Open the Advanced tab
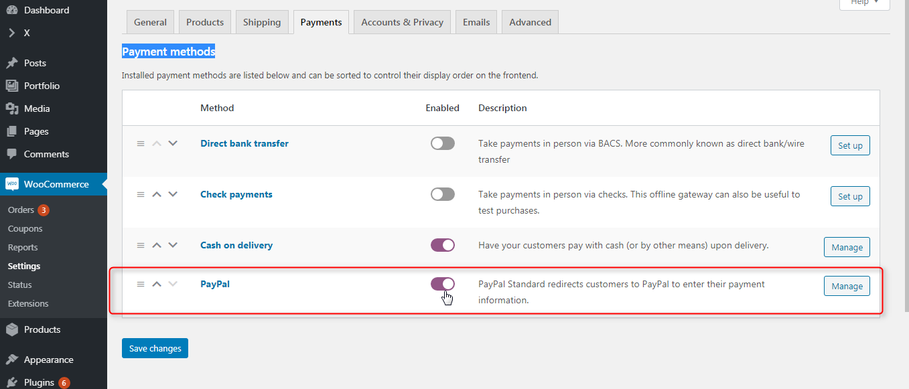 (x=530, y=22)
